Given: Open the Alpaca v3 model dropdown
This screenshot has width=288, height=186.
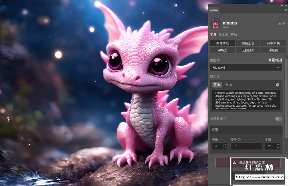Looking at the screenshot, I should 246,67.
